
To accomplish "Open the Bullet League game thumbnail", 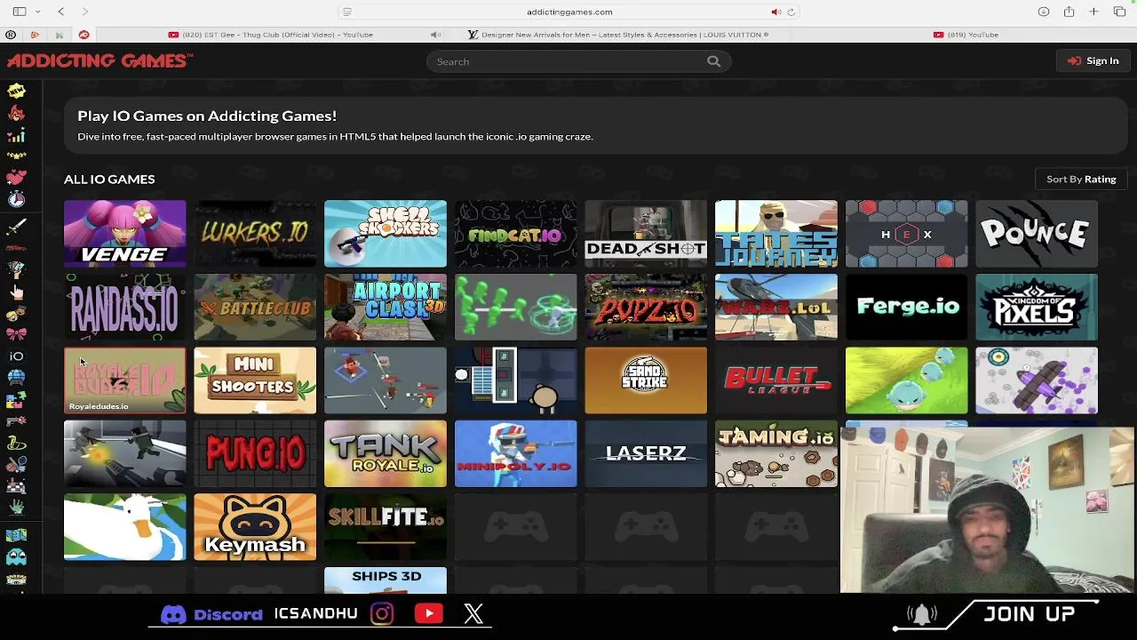I will pos(776,380).
